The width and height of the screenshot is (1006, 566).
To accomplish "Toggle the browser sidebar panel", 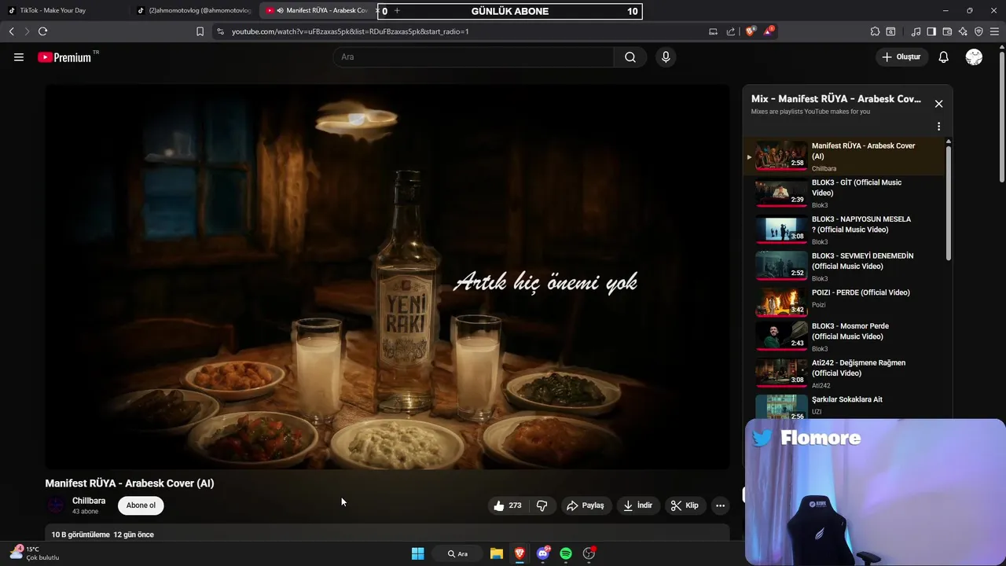I will pyautogui.click(x=931, y=31).
